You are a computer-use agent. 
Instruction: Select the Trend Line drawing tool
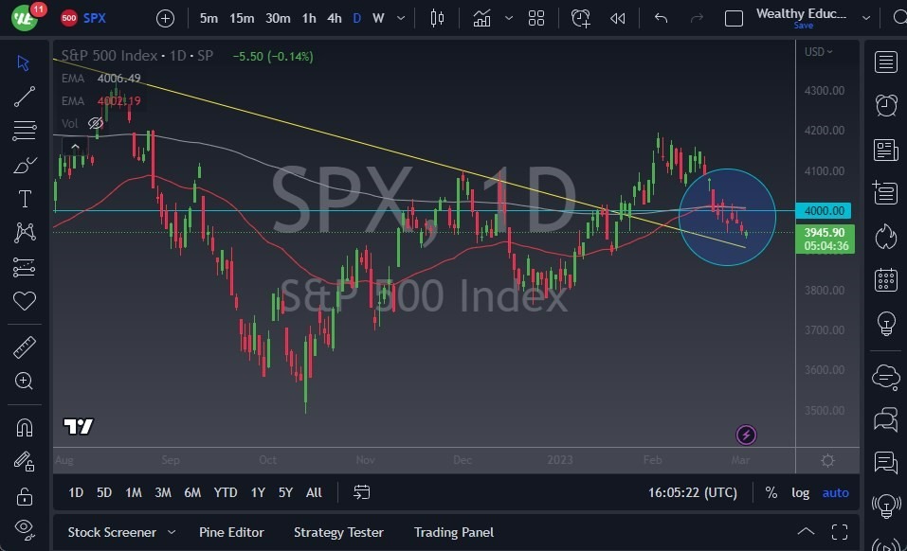(24, 97)
